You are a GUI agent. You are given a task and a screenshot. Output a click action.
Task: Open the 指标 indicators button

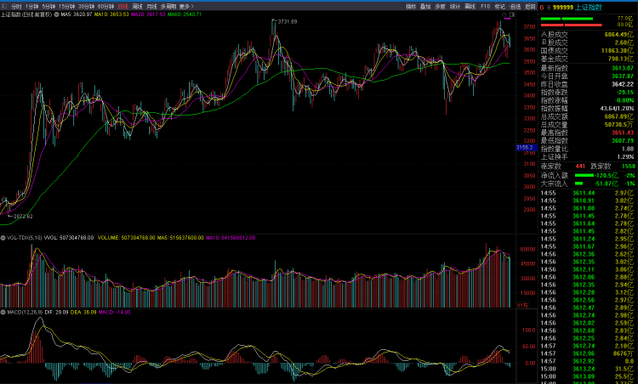[x=411, y=7]
